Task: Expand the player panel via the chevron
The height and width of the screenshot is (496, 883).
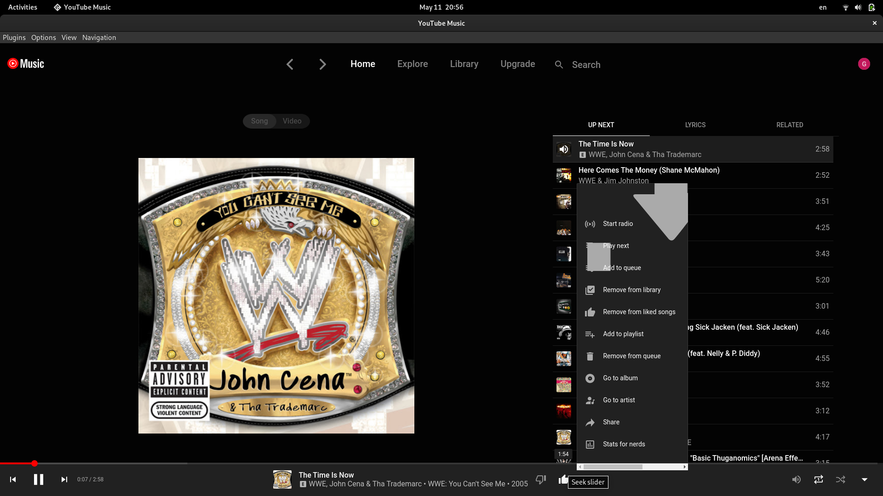Action: pyautogui.click(x=864, y=479)
